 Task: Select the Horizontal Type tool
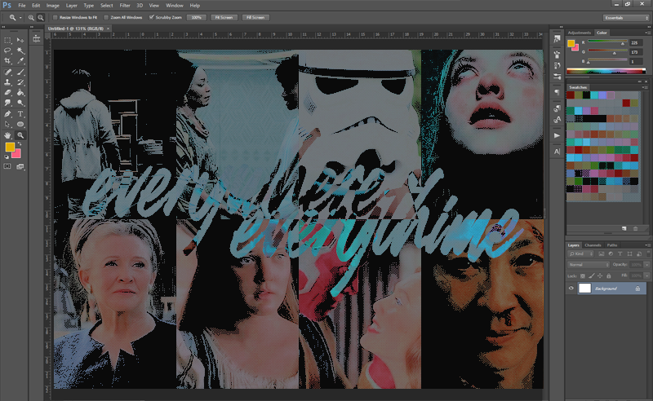click(x=20, y=113)
